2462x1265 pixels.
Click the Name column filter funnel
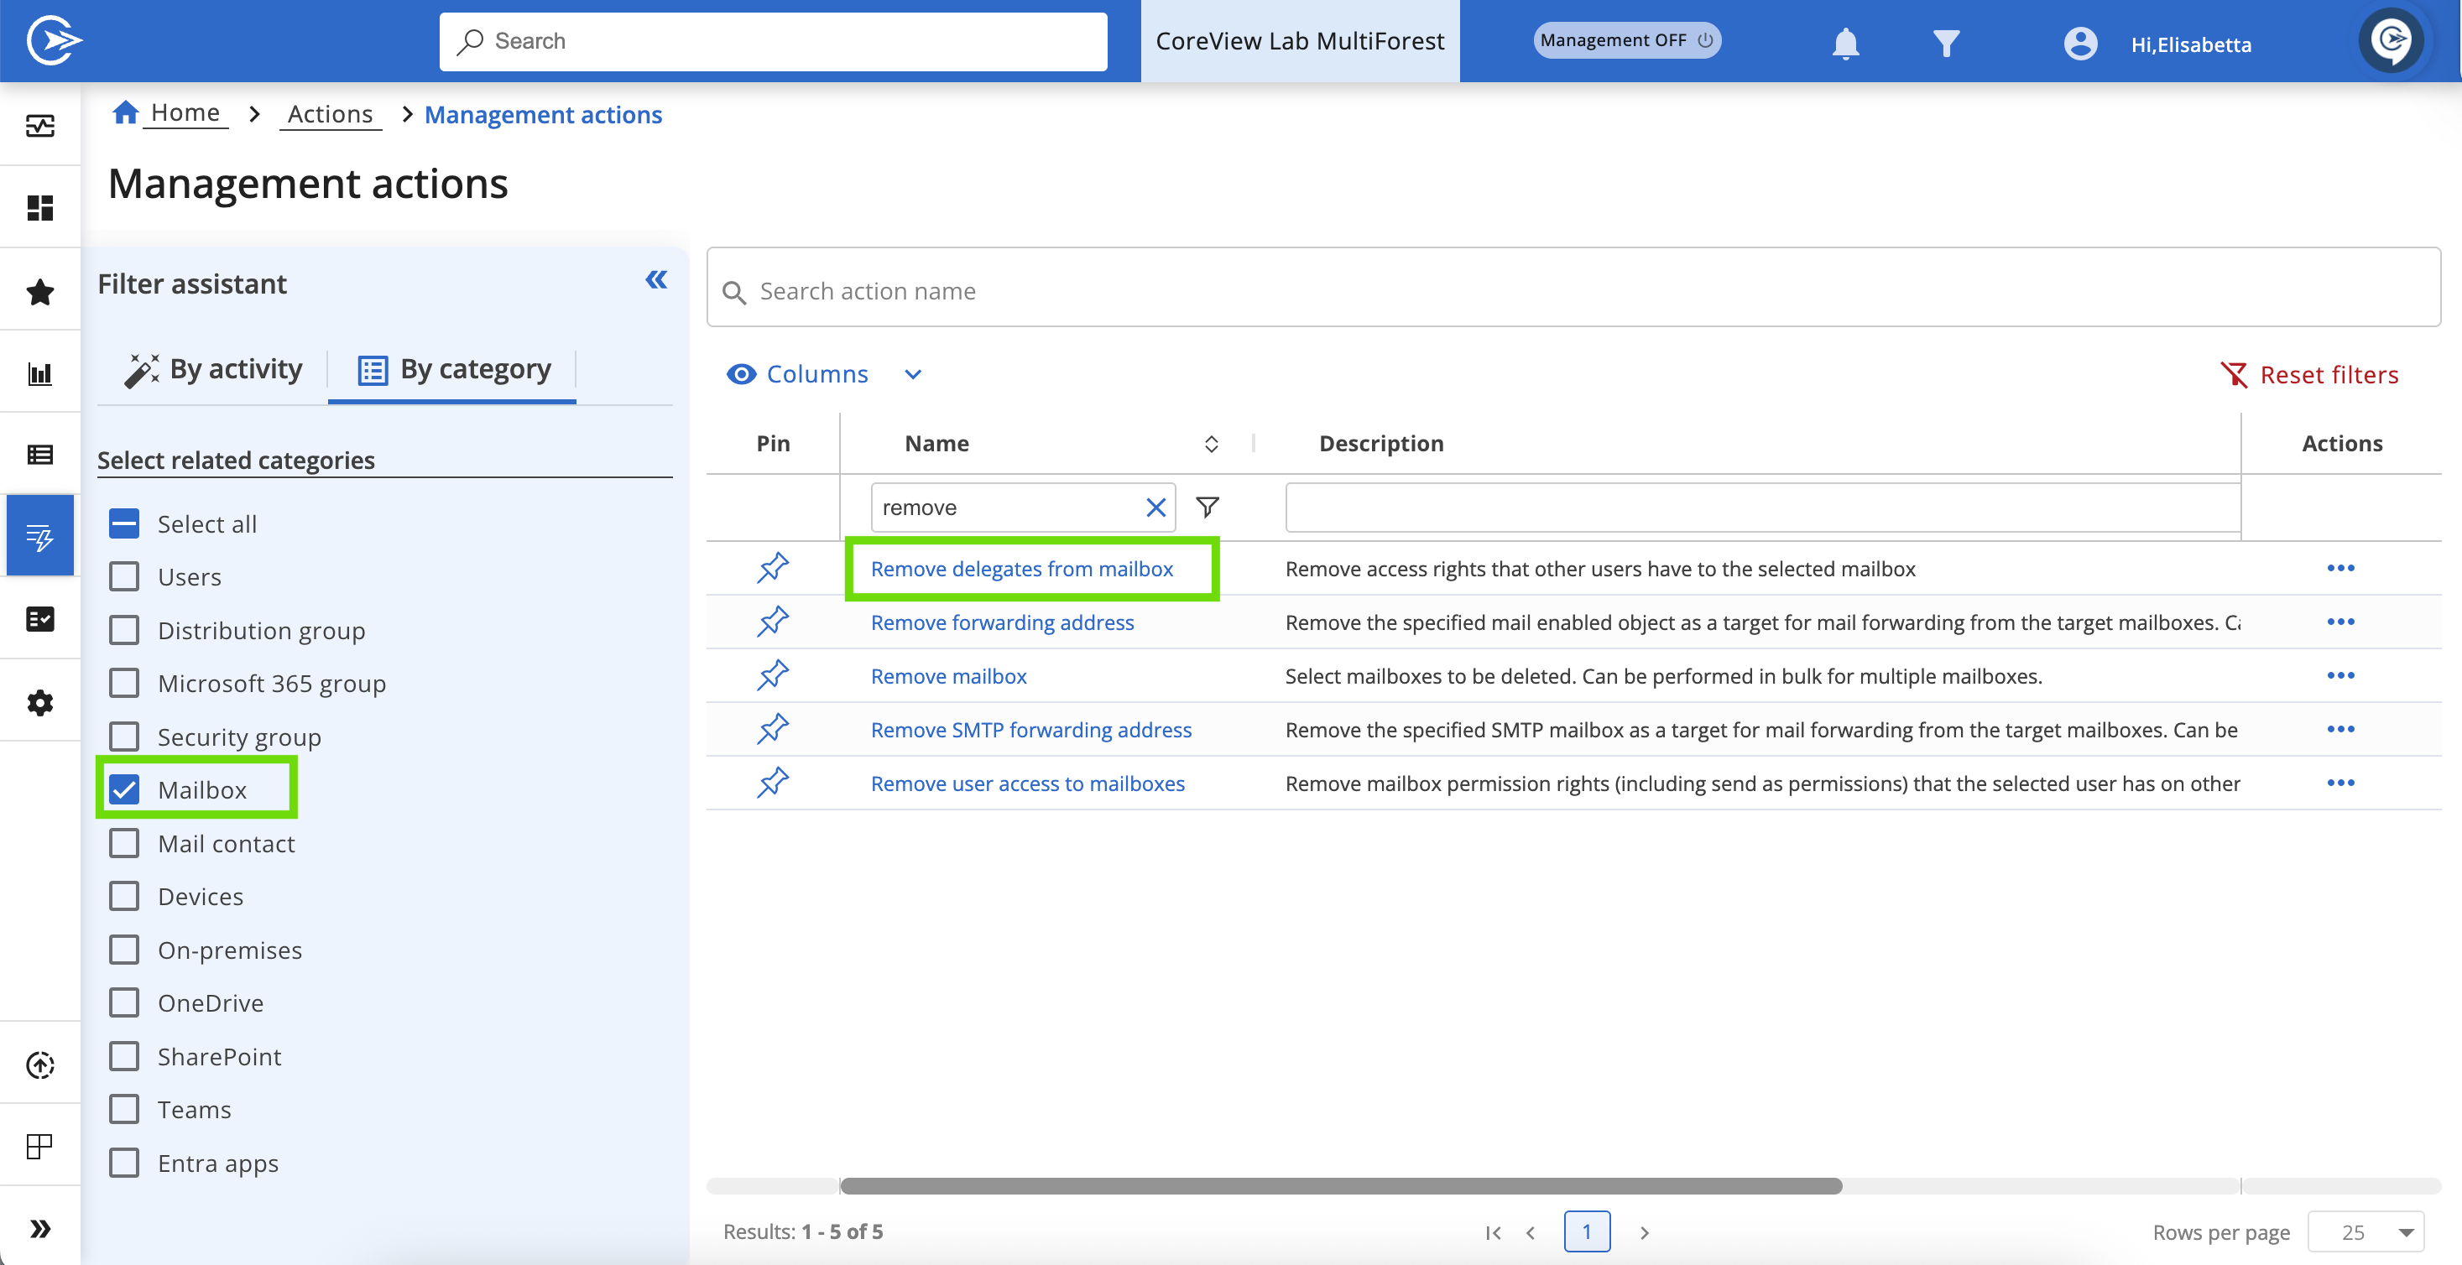(1208, 508)
